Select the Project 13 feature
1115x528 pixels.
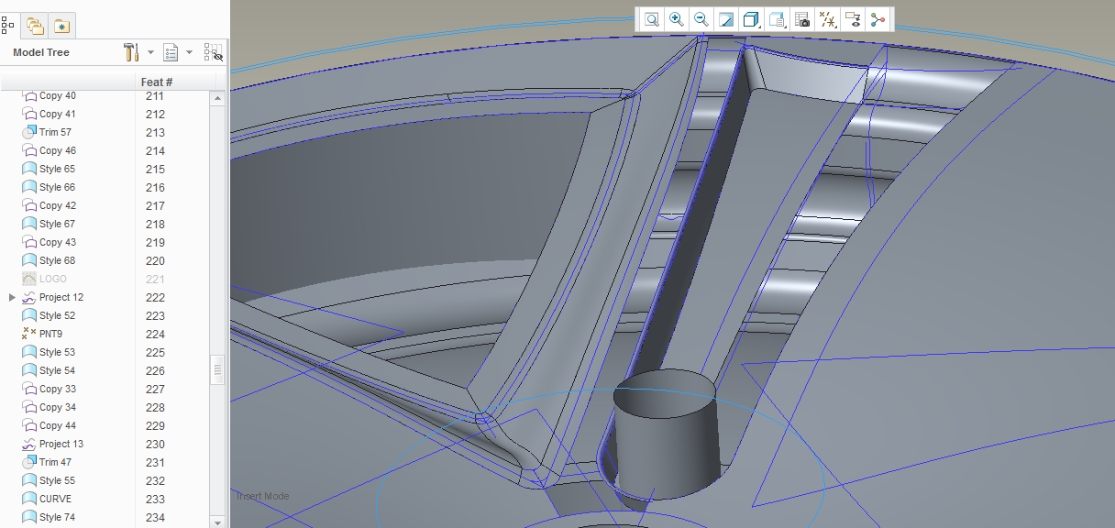[x=61, y=444]
